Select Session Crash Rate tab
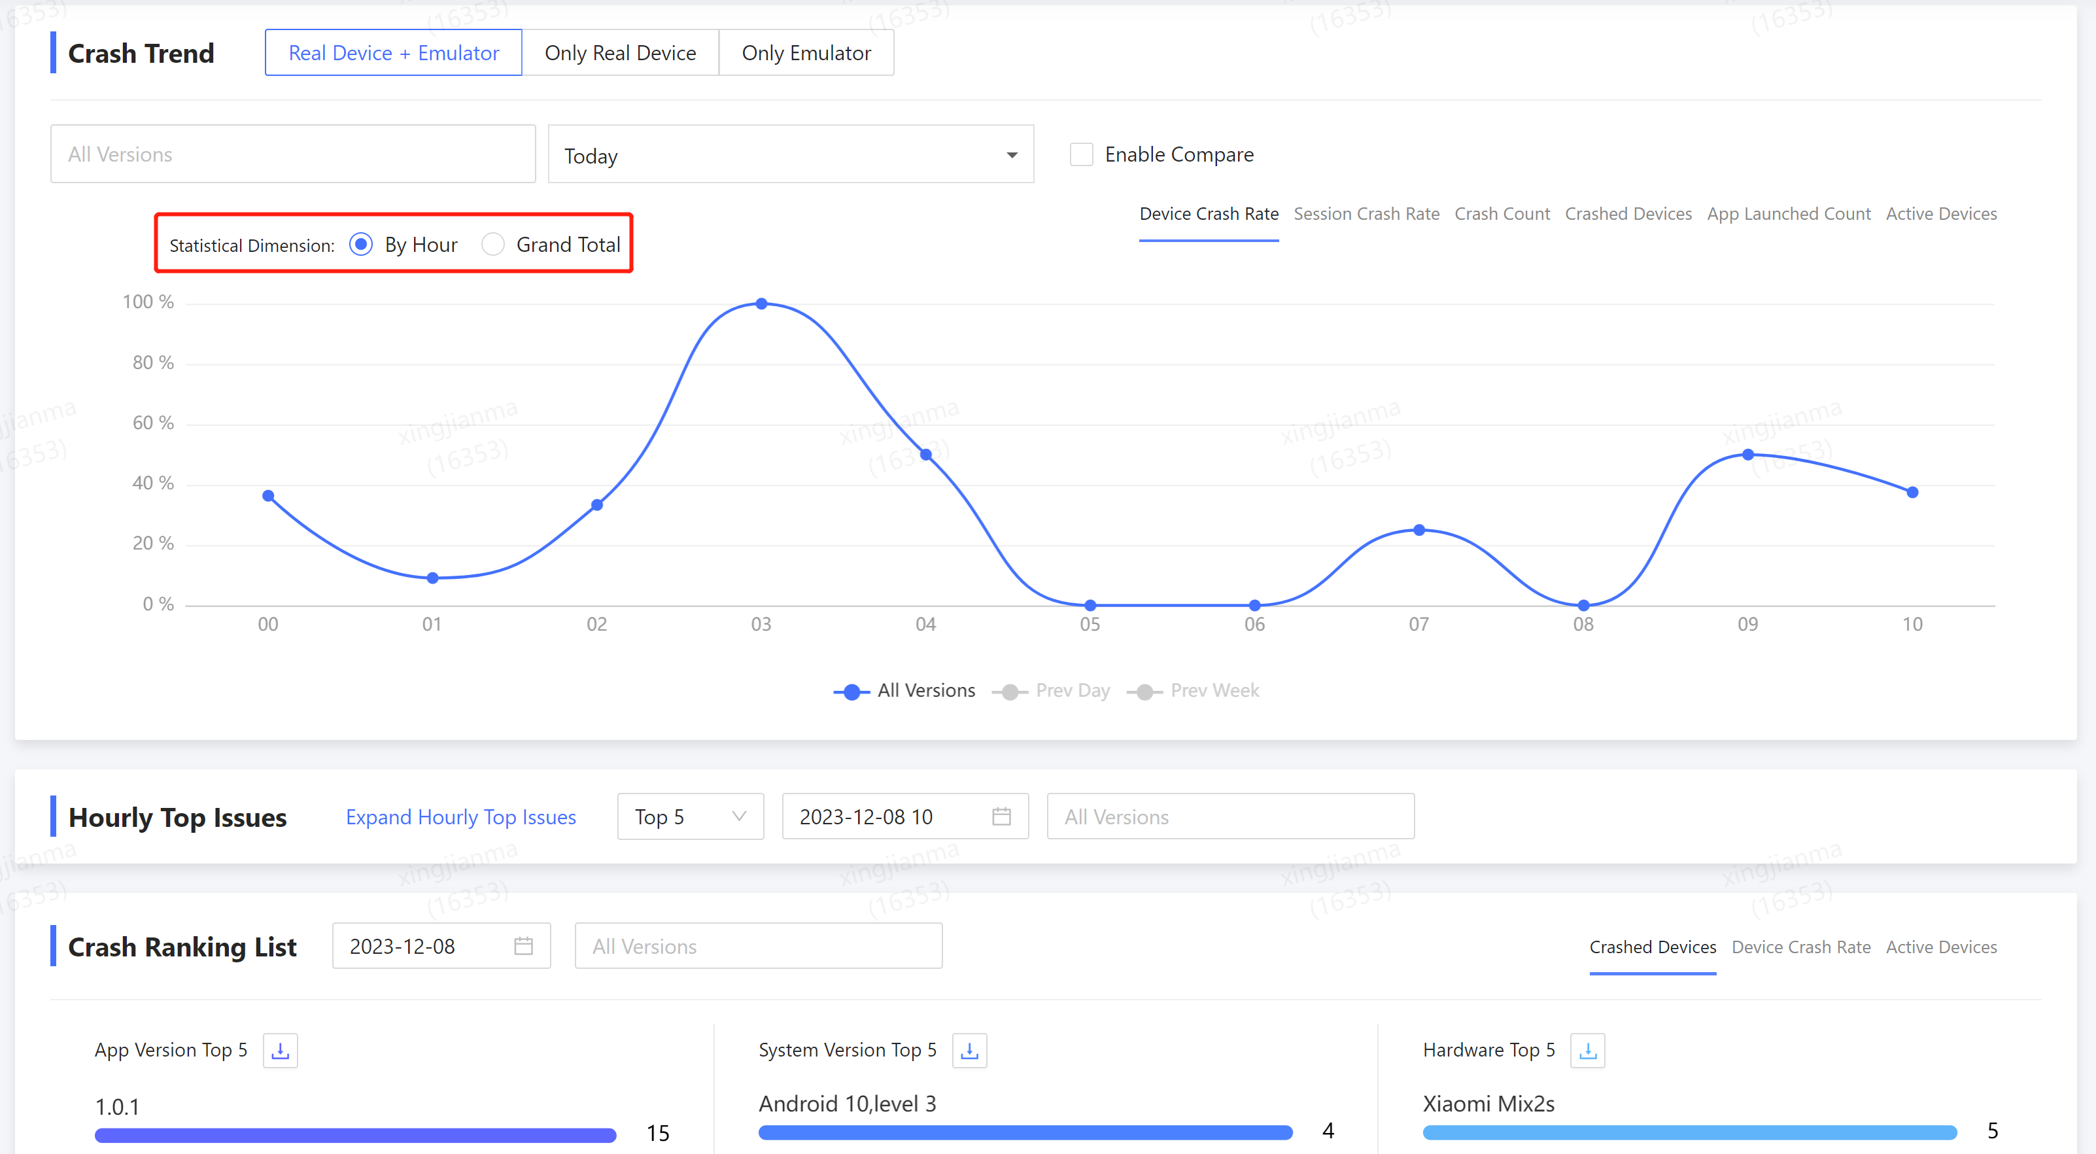This screenshot has width=2096, height=1154. 1366,214
